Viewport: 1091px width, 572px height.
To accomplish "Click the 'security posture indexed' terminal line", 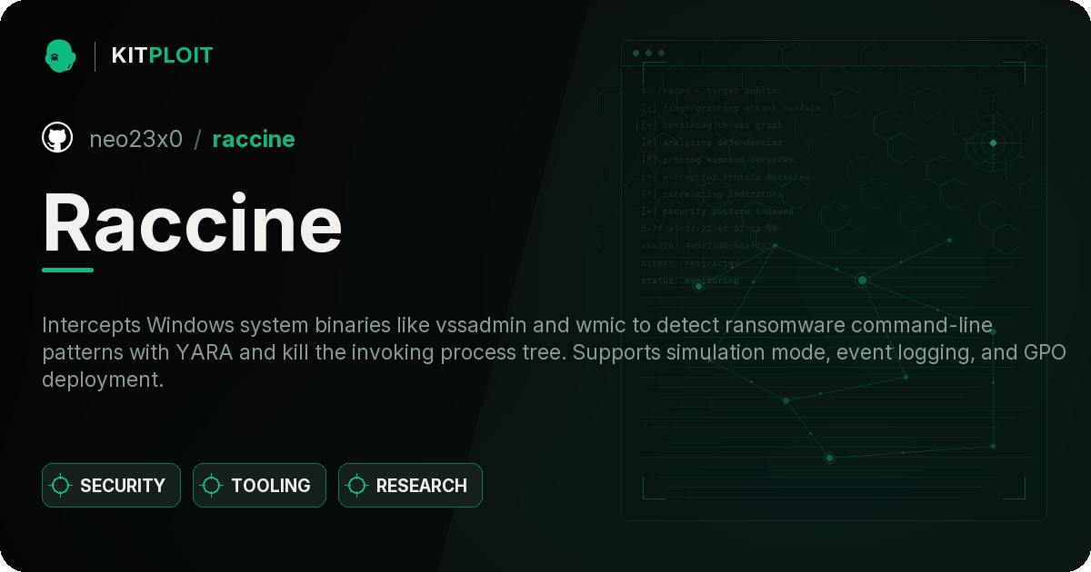I will pos(717,212).
